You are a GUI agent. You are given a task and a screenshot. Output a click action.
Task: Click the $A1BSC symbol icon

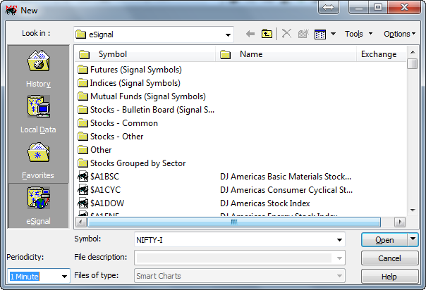83,177
